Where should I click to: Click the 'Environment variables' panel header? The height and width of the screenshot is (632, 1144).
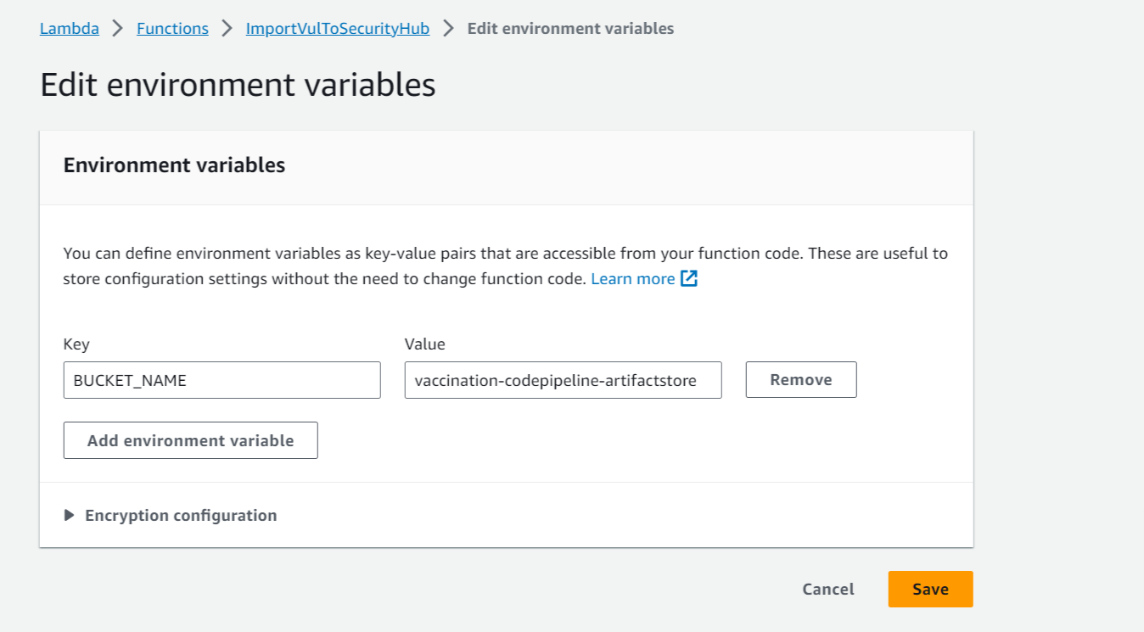click(x=174, y=165)
